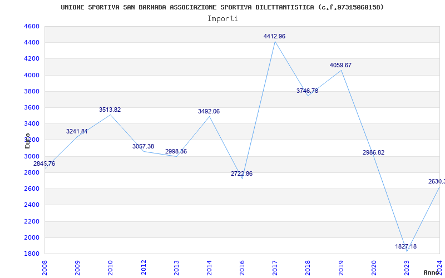Click the 4400 y-axis tick label
Image resolution: width=445 pixels, height=278 pixels.
click(32, 43)
